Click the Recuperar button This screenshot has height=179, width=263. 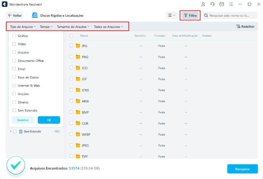pyautogui.click(x=242, y=169)
